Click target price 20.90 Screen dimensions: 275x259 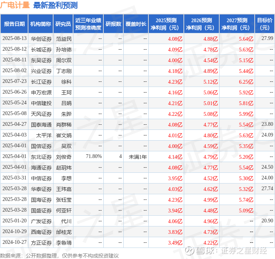point(267,221)
